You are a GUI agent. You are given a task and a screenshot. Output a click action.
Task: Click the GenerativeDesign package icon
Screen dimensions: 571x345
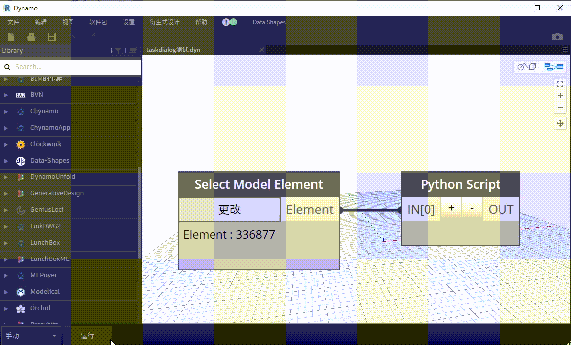click(21, 193)
